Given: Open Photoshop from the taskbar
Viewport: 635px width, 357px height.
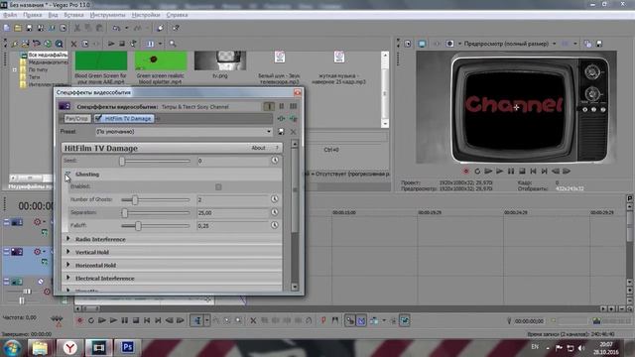Looking at the screenshot, I should point(128,347).
